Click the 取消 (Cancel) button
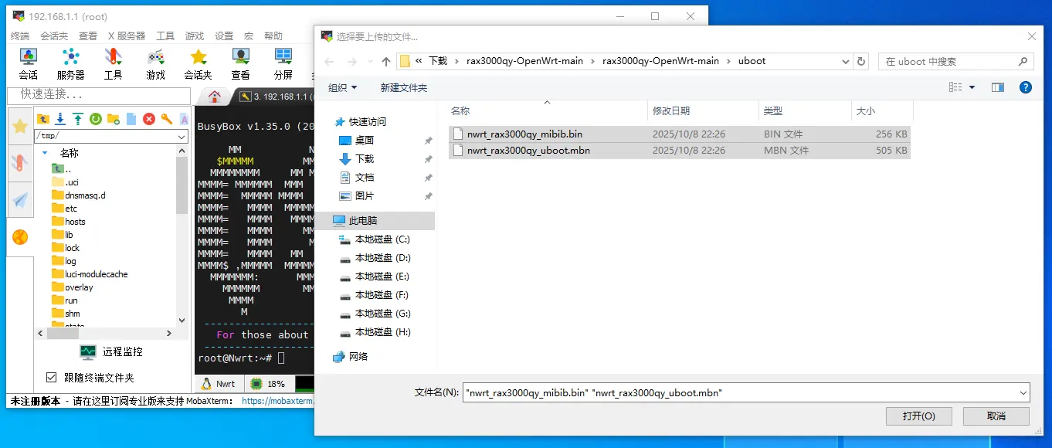The image size is (1052, 448). (996, 416)
